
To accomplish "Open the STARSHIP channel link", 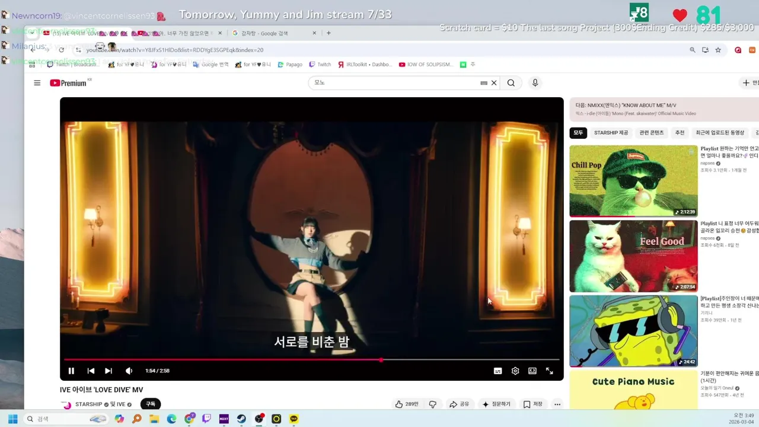I will pyautogui.click(x=88, y=404).
